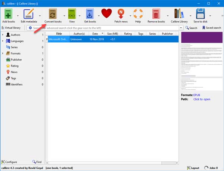Open Convert books dropdown arrow
The image size is (224, 171).
pos(64,15)
